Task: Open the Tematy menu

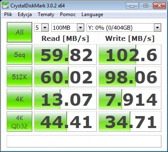Action: [46, 14]
